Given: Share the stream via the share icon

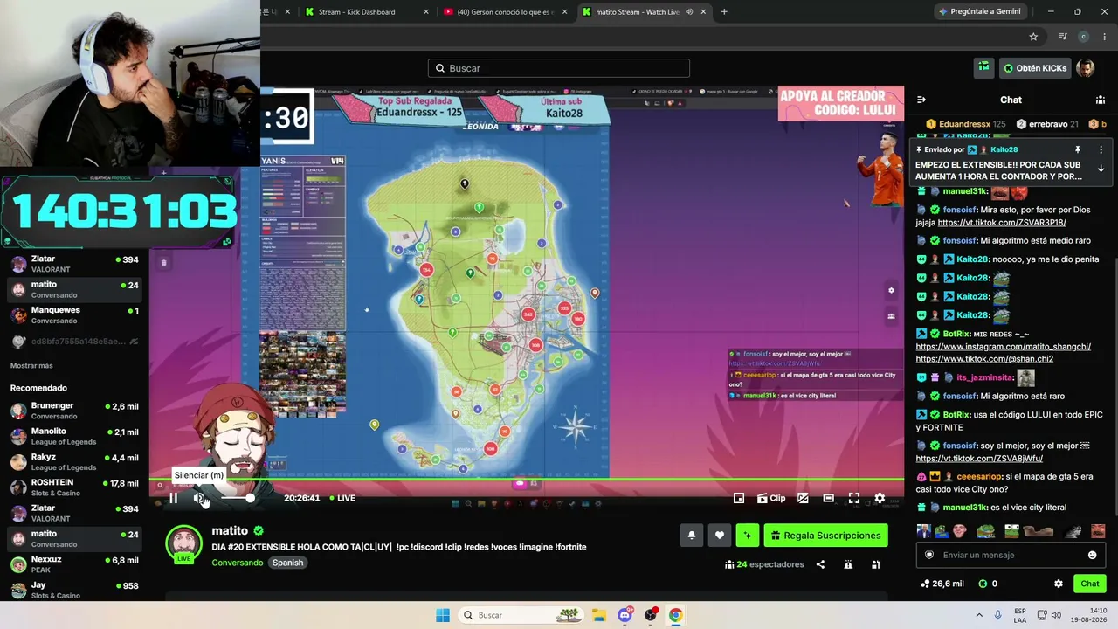Looking at the screenshot, I should click(x=820, y=564).
